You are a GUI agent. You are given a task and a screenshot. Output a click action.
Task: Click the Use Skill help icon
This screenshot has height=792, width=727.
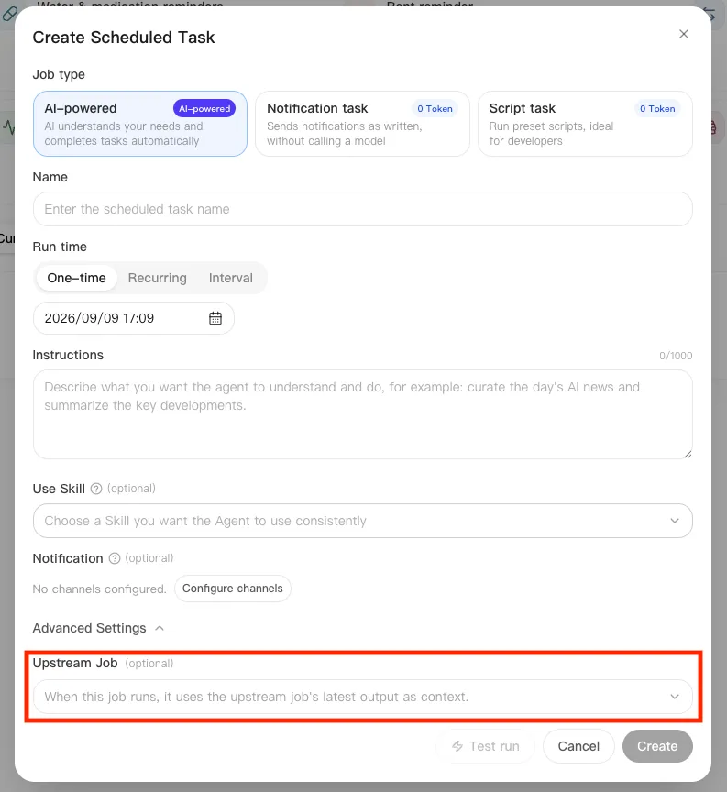tap(96, 489)
